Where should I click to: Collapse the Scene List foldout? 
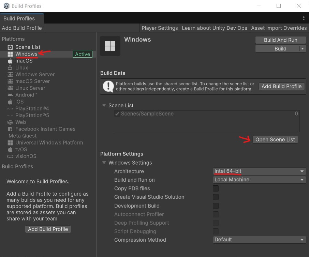click(x=104, y=106)
